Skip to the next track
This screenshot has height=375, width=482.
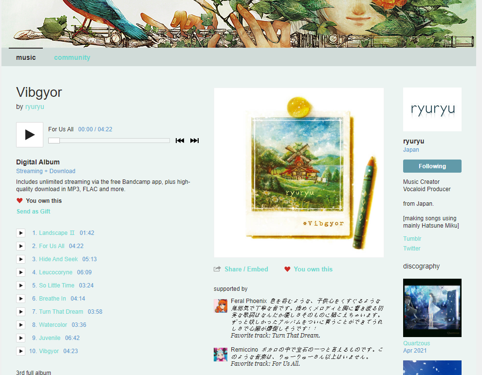[x=194, y=141]
